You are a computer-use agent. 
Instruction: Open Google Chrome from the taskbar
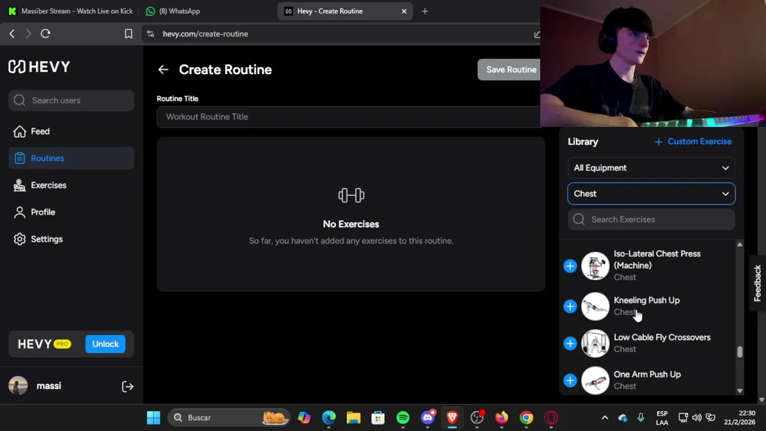tap(526, 417)
